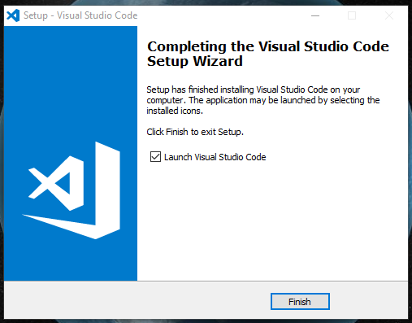Click the Completing the Visual Studio Code heading

click(x=268, y=46)
